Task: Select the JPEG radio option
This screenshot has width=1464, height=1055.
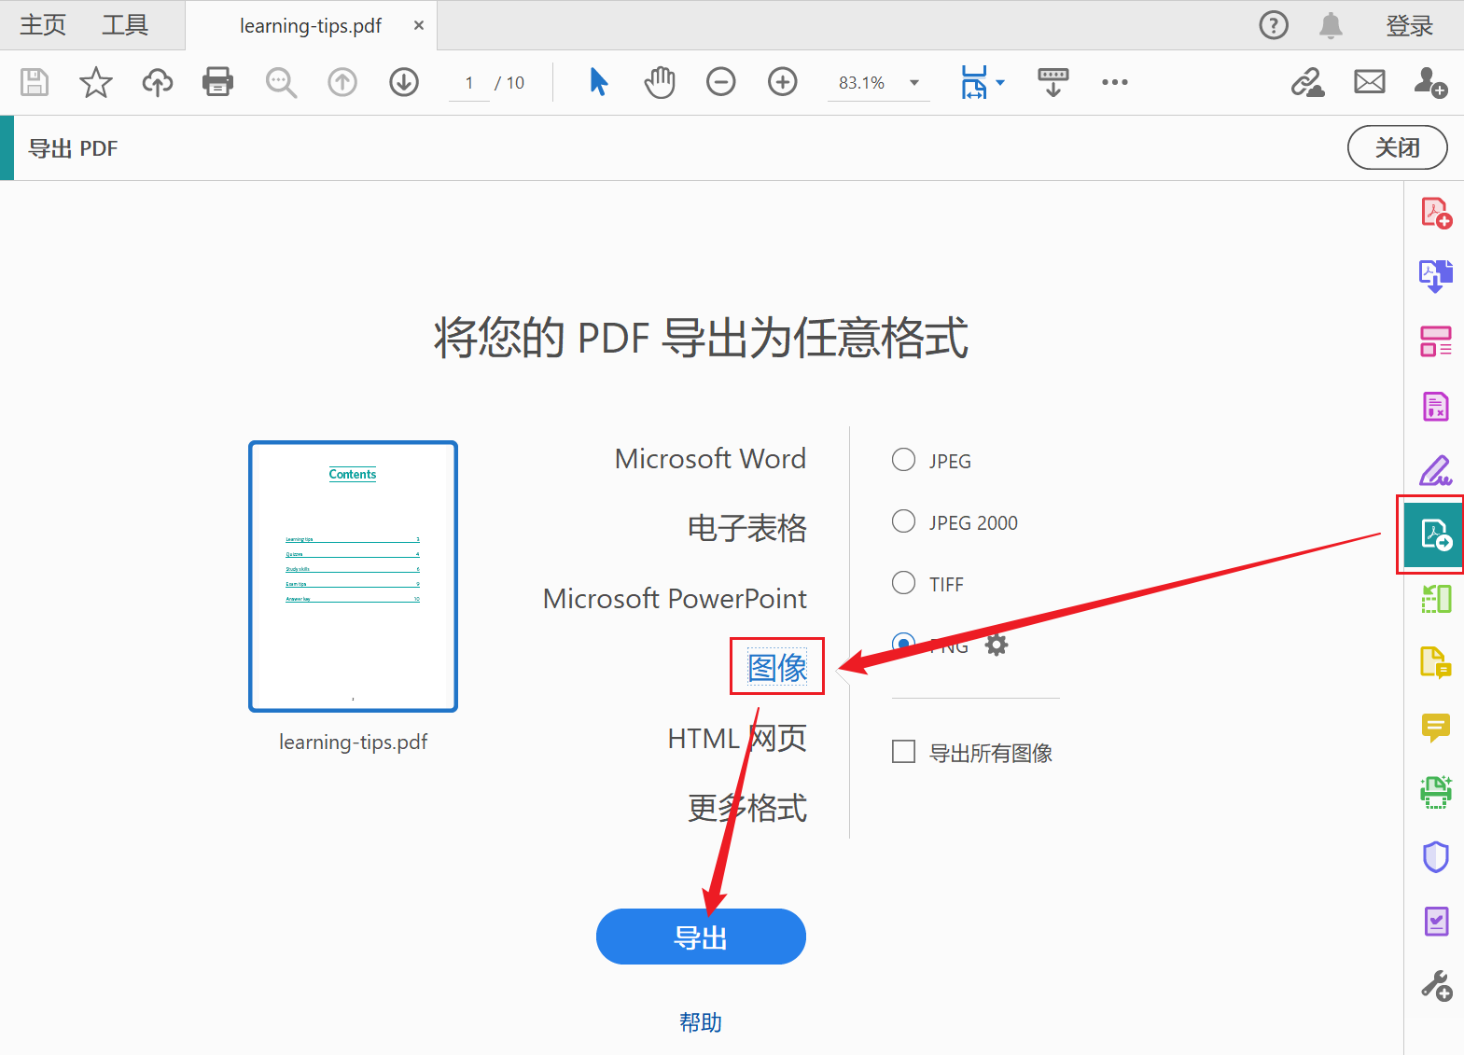Action: [x=903, y=460]
